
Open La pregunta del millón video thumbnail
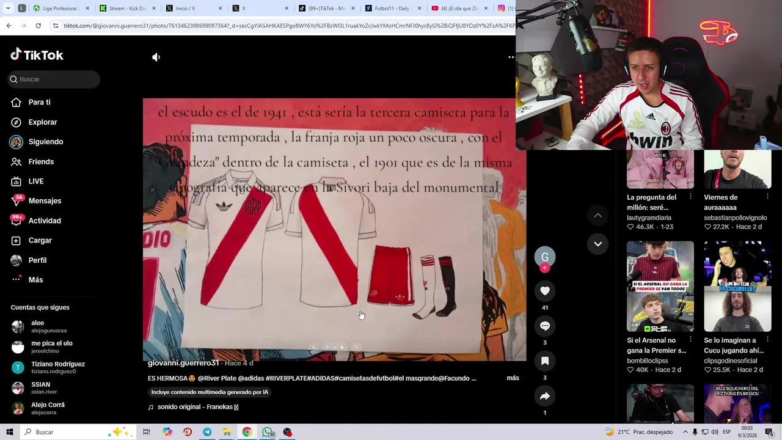[660, 169]
